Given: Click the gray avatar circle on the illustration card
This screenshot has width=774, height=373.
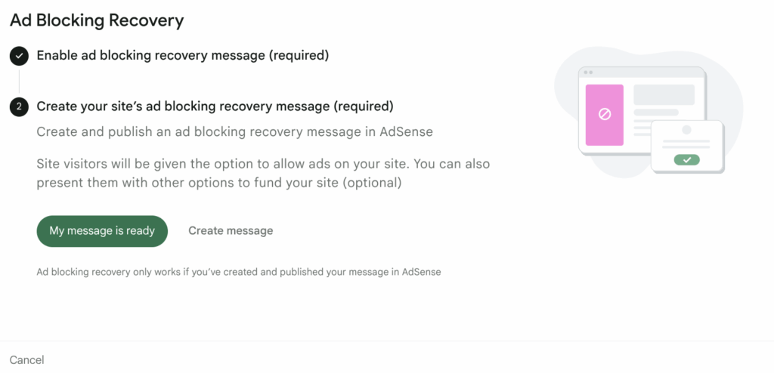Looking at the screenshot, I should tap(686, 130).
